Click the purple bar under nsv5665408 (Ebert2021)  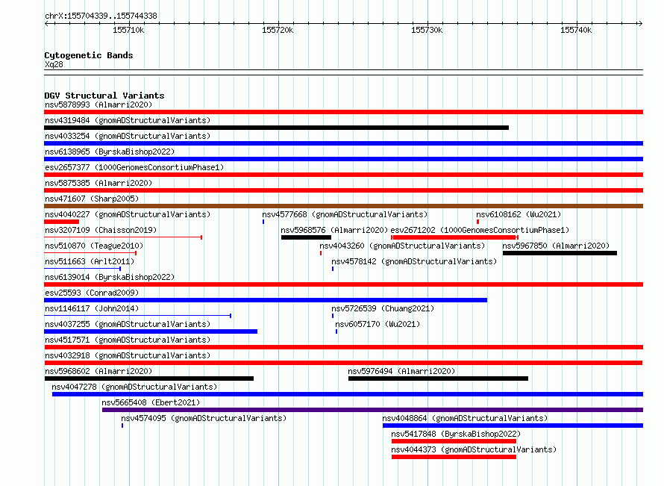(x=372, y=410)
